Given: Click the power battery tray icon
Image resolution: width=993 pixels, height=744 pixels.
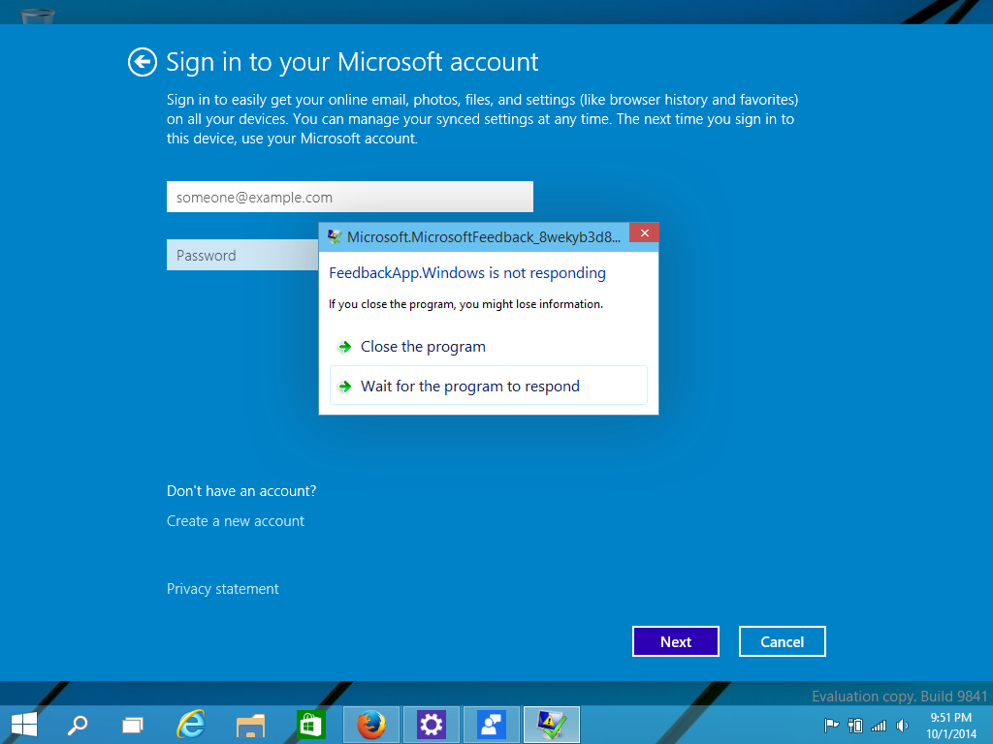Looking at the screenshot, I should [855, 726].
